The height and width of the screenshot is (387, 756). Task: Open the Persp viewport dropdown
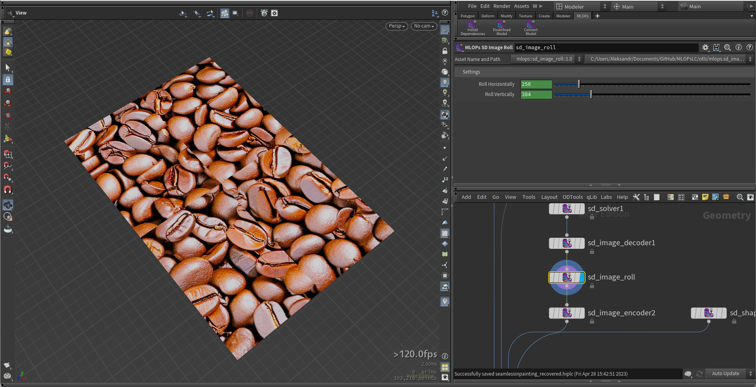(x=397, y=26)
